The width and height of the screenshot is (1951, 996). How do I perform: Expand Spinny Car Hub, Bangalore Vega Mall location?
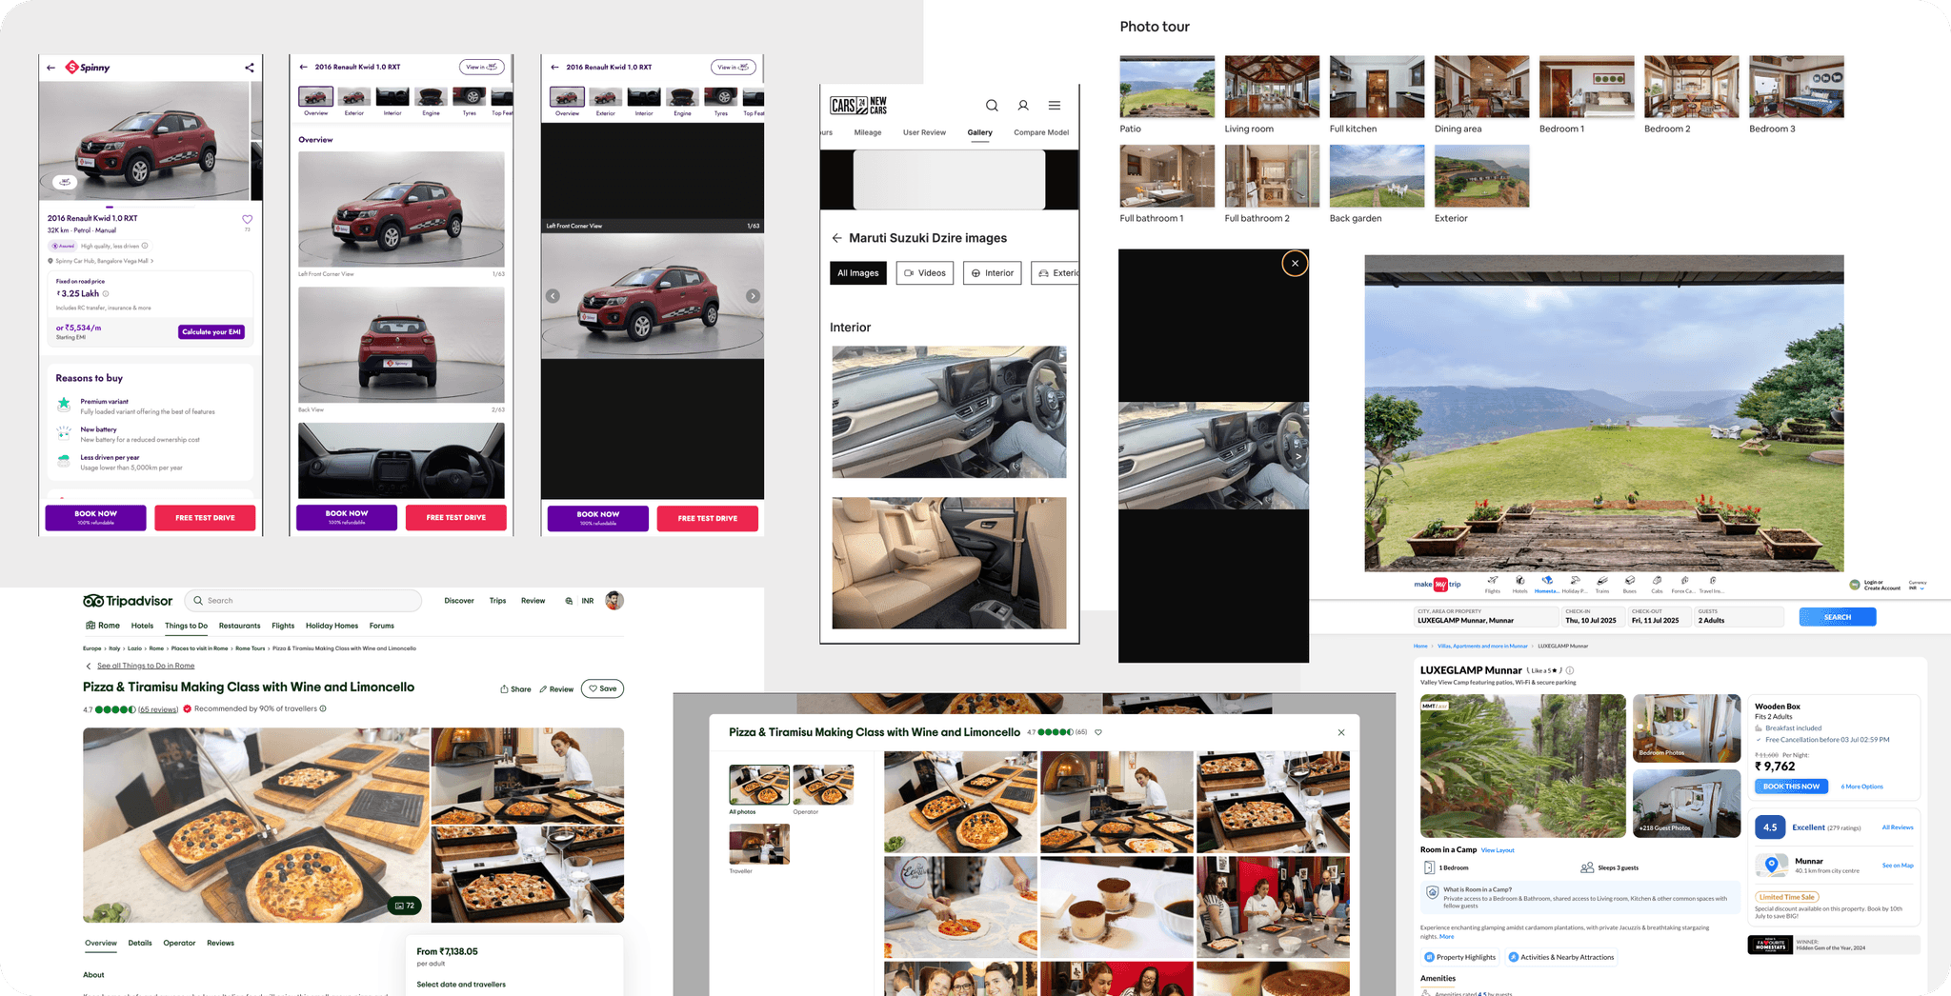tap(100, 261)
